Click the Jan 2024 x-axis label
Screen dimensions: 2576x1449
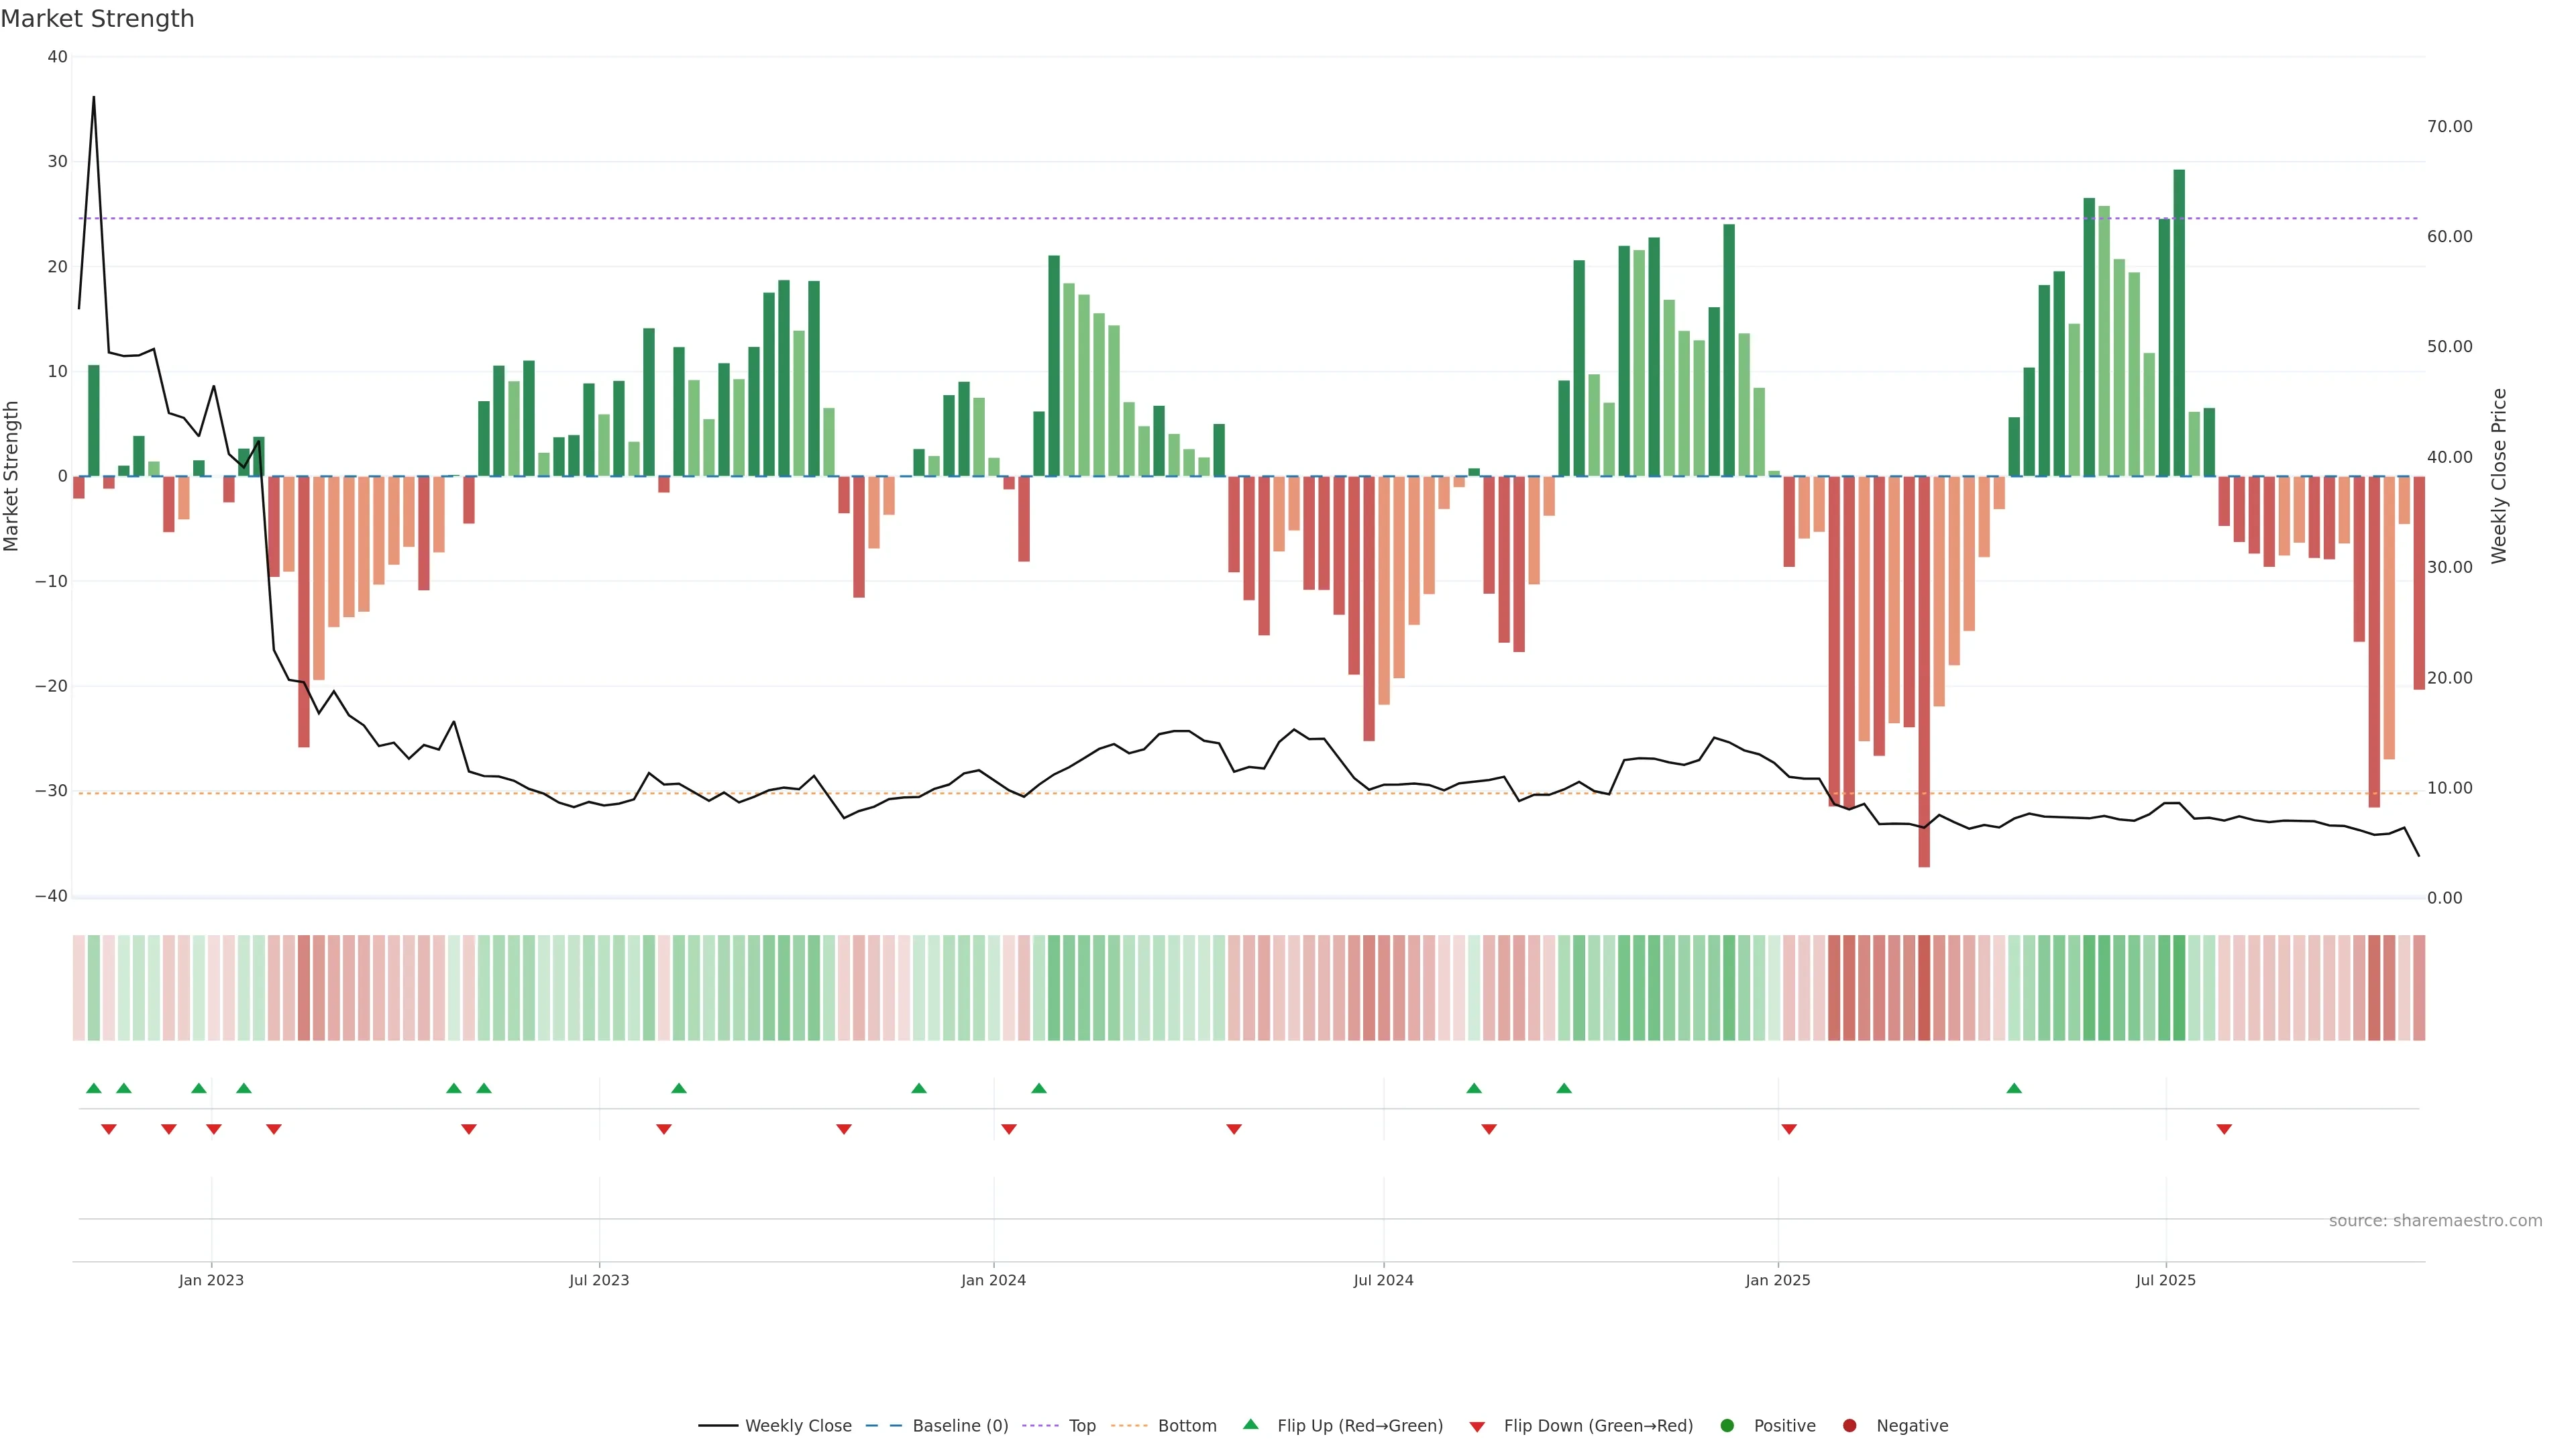tap(993, 1280)
